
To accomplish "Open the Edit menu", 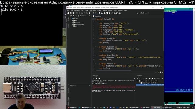I will coord(72,10).
